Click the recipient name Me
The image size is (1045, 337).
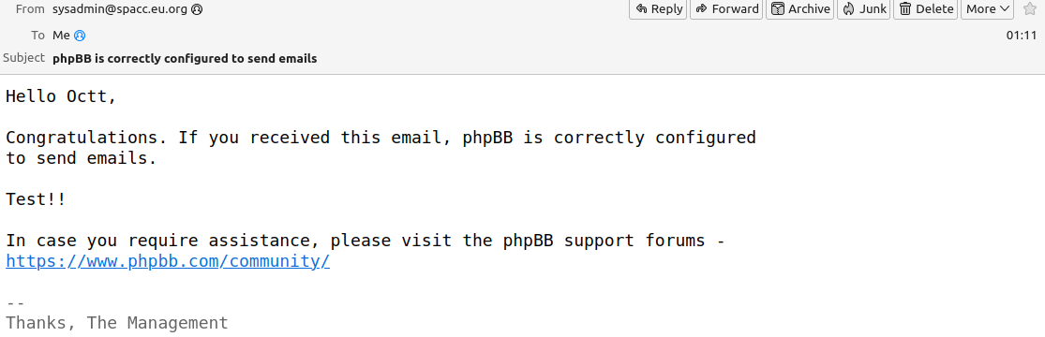click(x=61, y=36)
